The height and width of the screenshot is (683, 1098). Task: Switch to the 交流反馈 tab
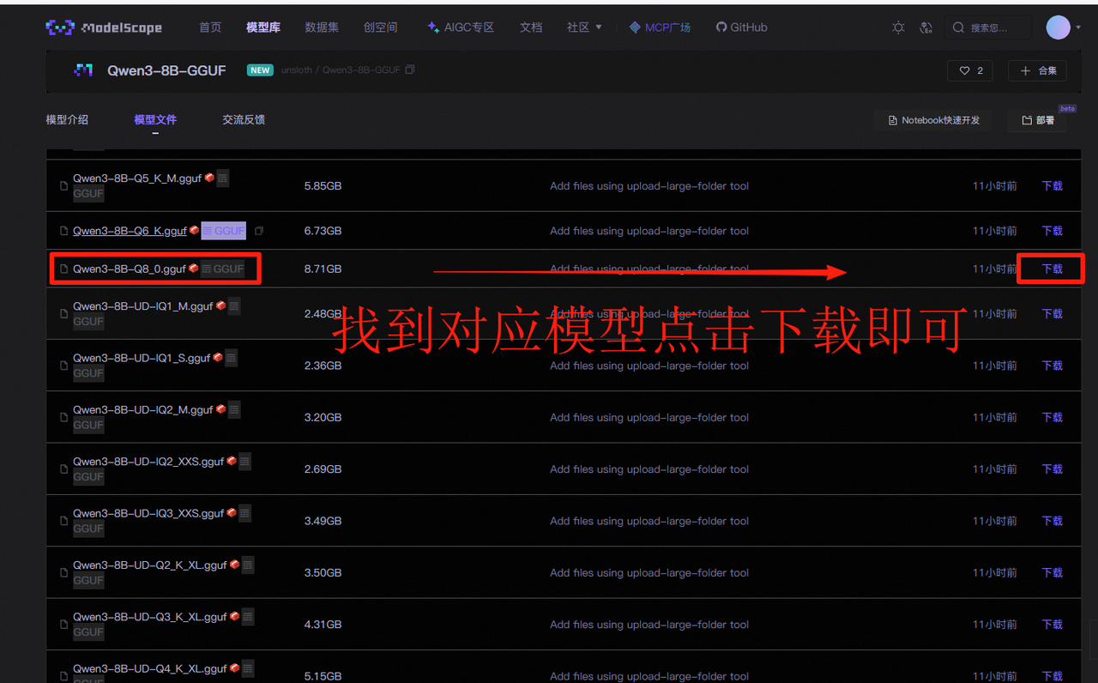pyautogui.click(x=244, y=120)
